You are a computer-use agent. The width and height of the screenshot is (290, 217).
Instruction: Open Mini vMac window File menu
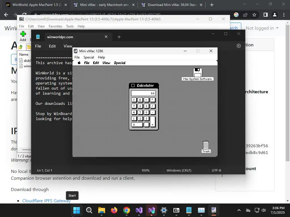click(x=77, y=57)
